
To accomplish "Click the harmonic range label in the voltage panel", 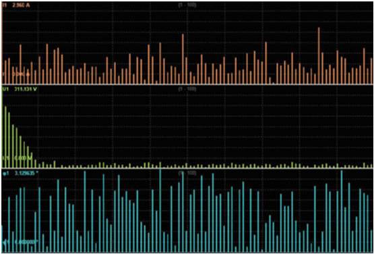I will (x=187, y=89).
